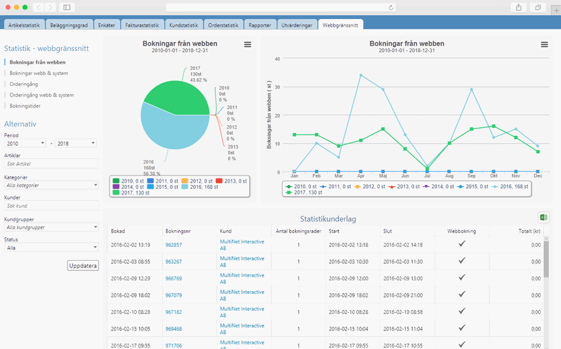
Task: Open the Status dropdown
Action: [51, 247]
